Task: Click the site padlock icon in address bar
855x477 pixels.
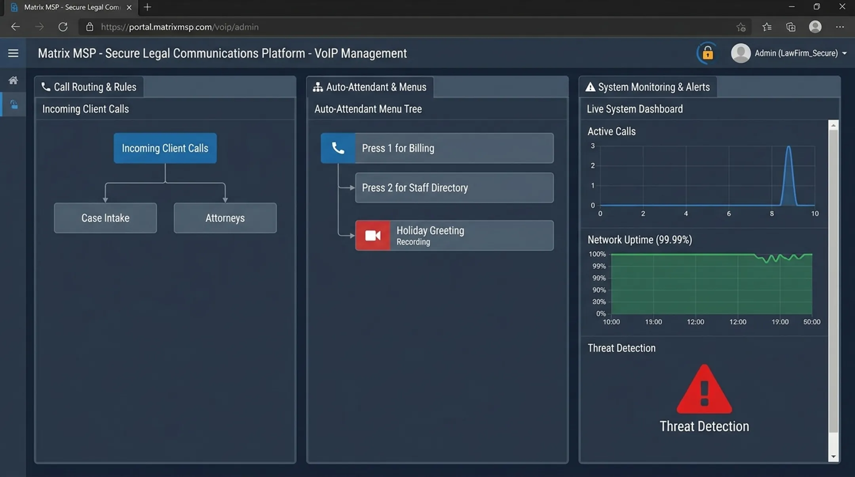Action: click(x=90, y=27)
